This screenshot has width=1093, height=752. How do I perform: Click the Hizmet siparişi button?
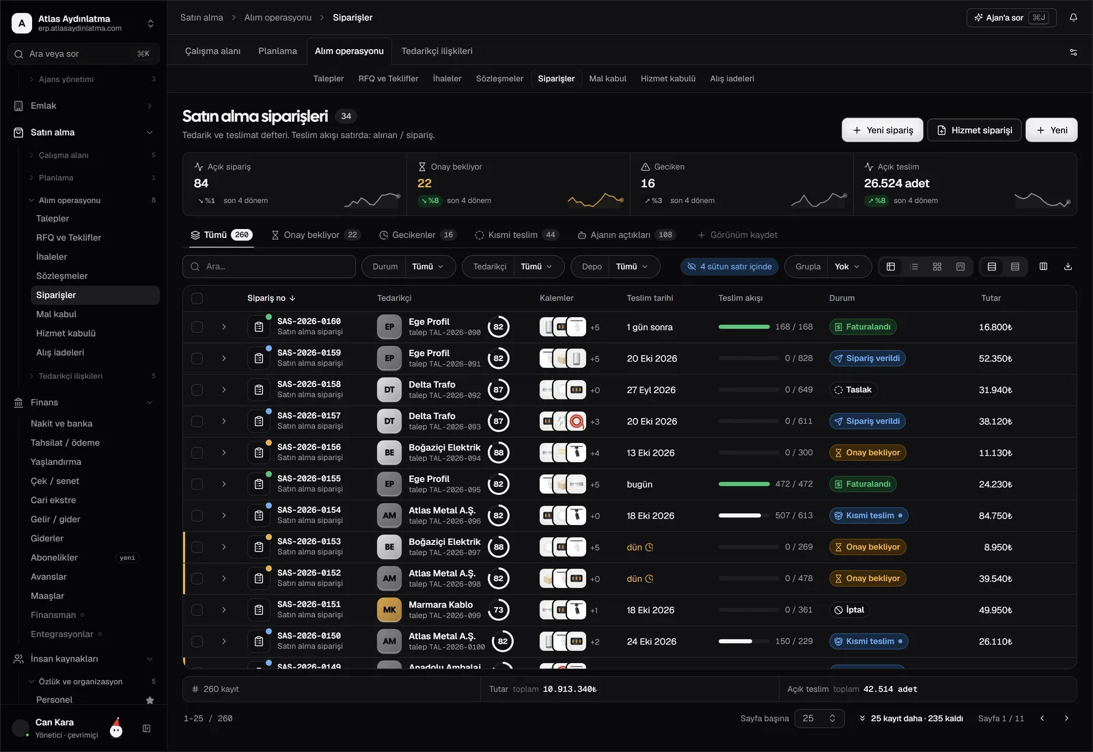coord(974,131)
